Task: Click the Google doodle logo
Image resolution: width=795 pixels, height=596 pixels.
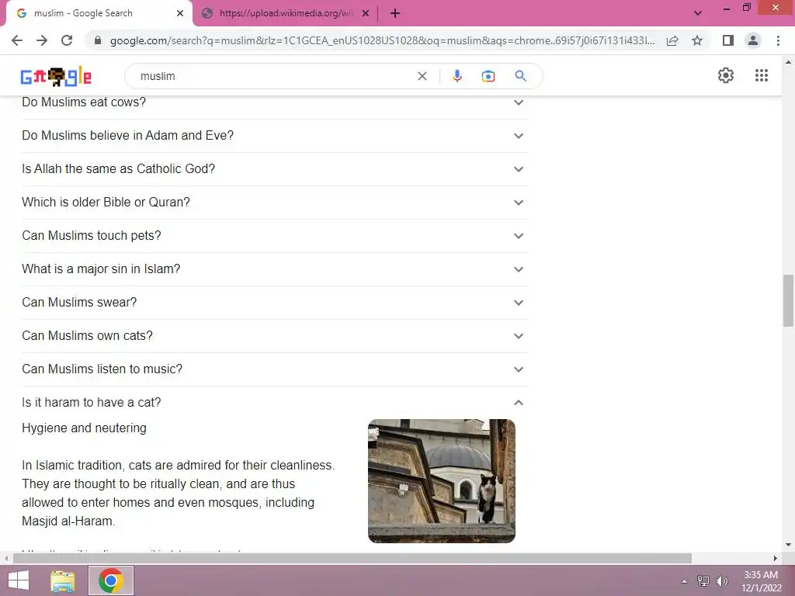Action: click(x=56, y=77)
